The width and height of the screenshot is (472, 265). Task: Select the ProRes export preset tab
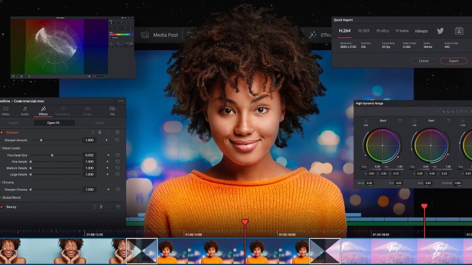click(383, 31)
